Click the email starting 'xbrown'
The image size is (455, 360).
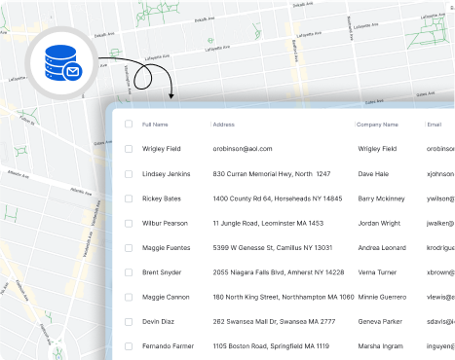tap(440, 272)
